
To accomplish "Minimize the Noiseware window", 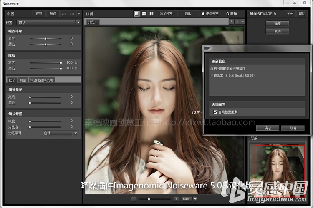I will (x=288, y=2).
